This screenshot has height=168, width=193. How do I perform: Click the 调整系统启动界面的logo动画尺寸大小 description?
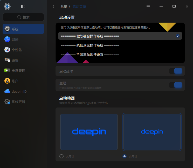pos(84,103)
